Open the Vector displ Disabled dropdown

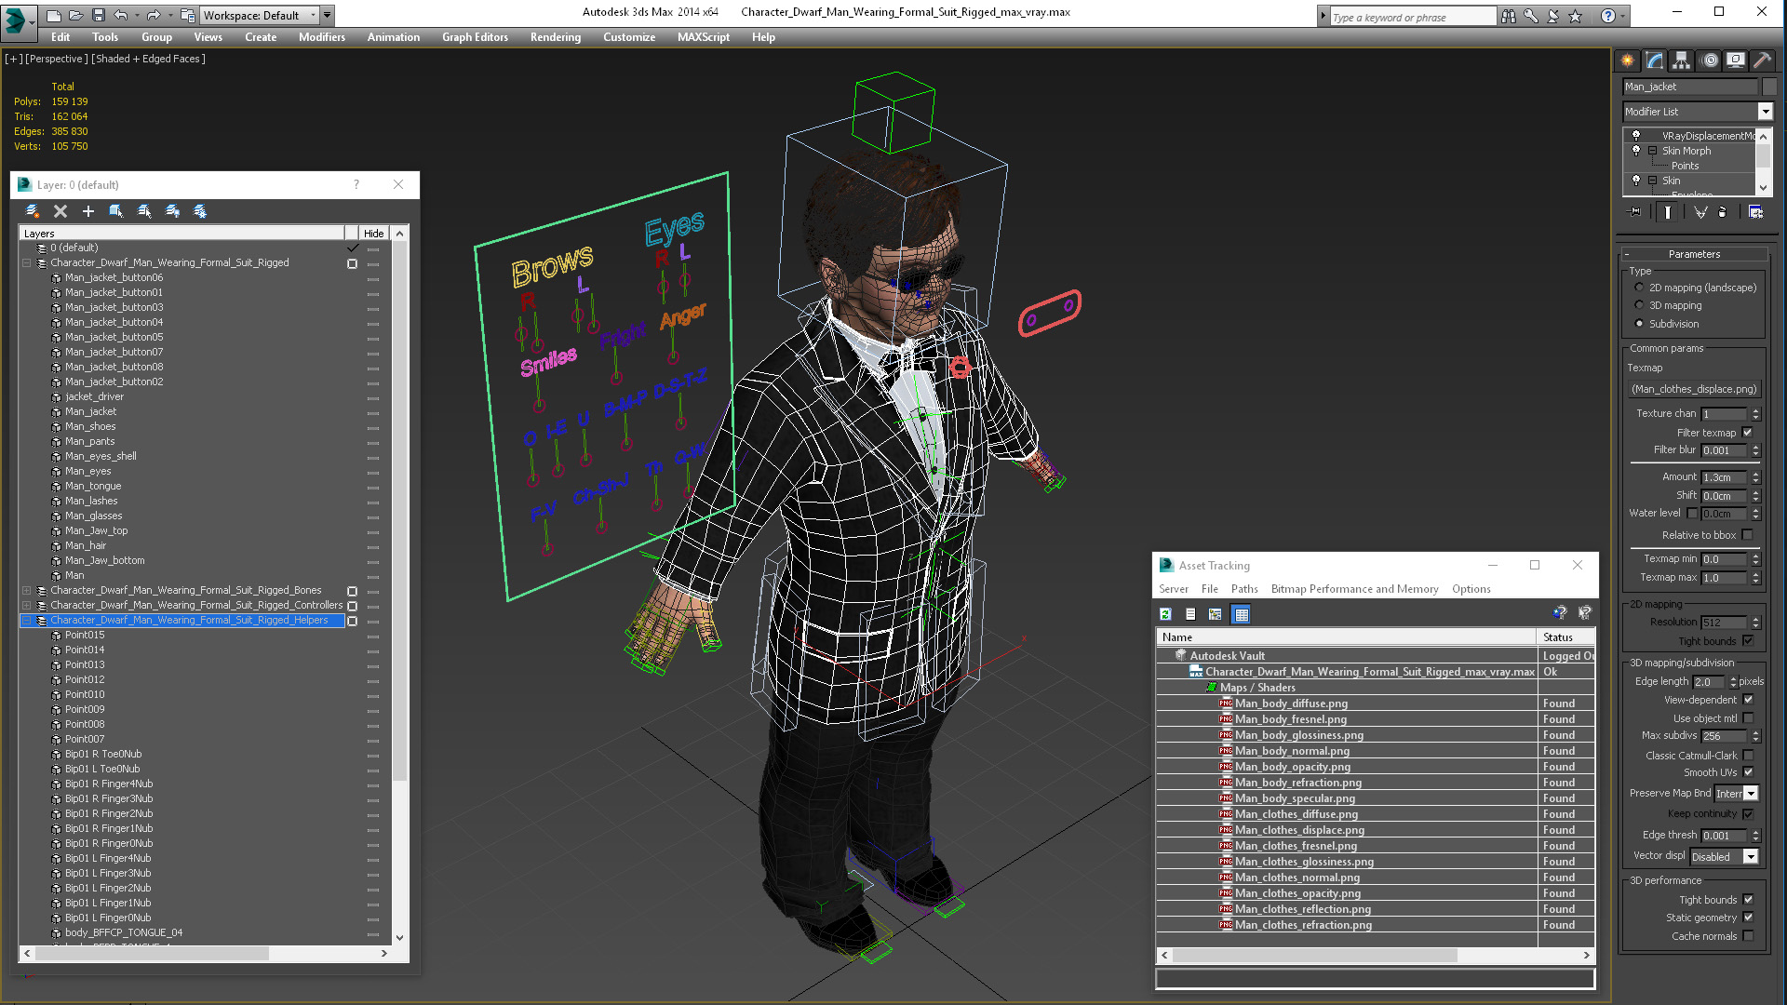(1751, 857)
